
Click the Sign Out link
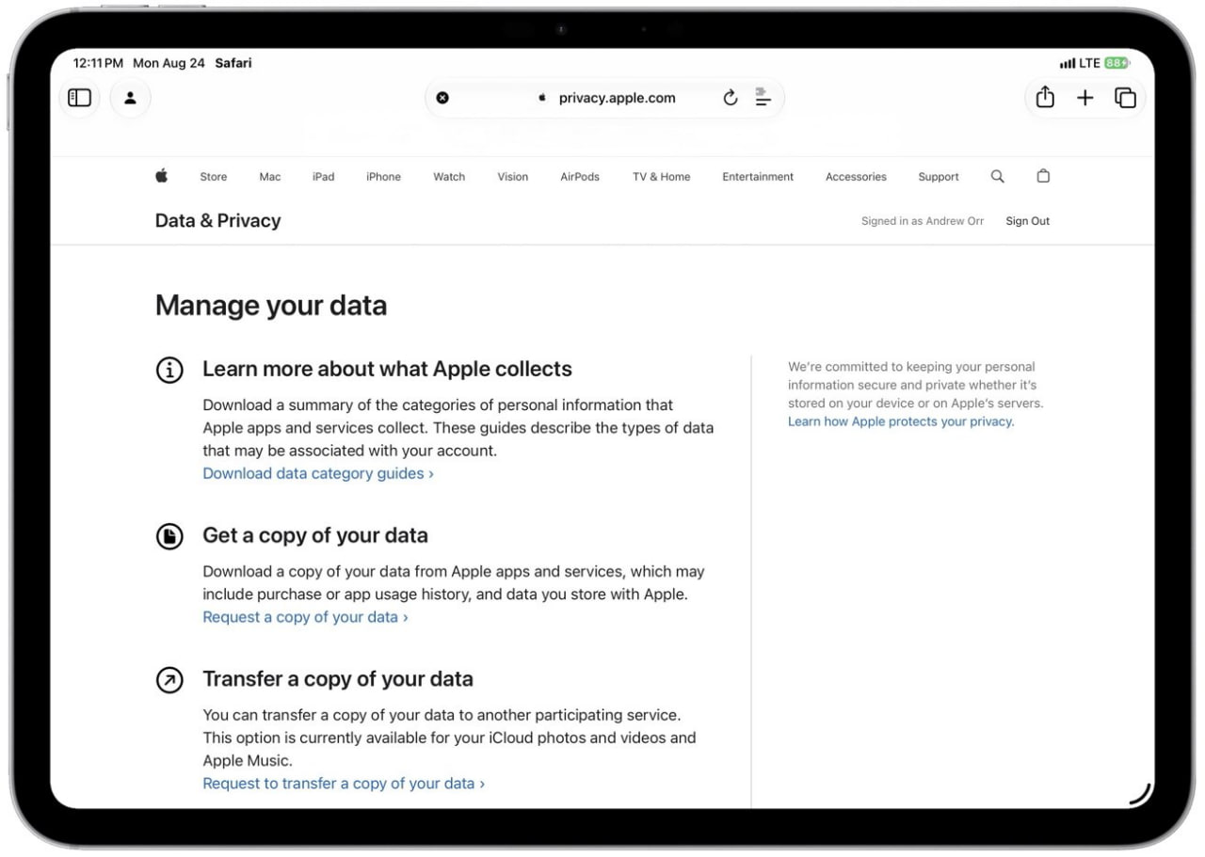[1027, 221]
